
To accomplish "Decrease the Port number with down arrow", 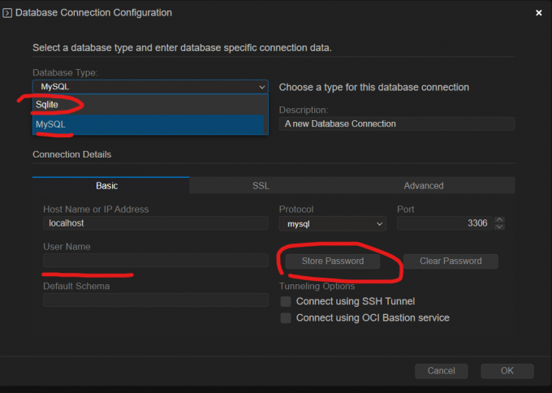I will [499, 227].
